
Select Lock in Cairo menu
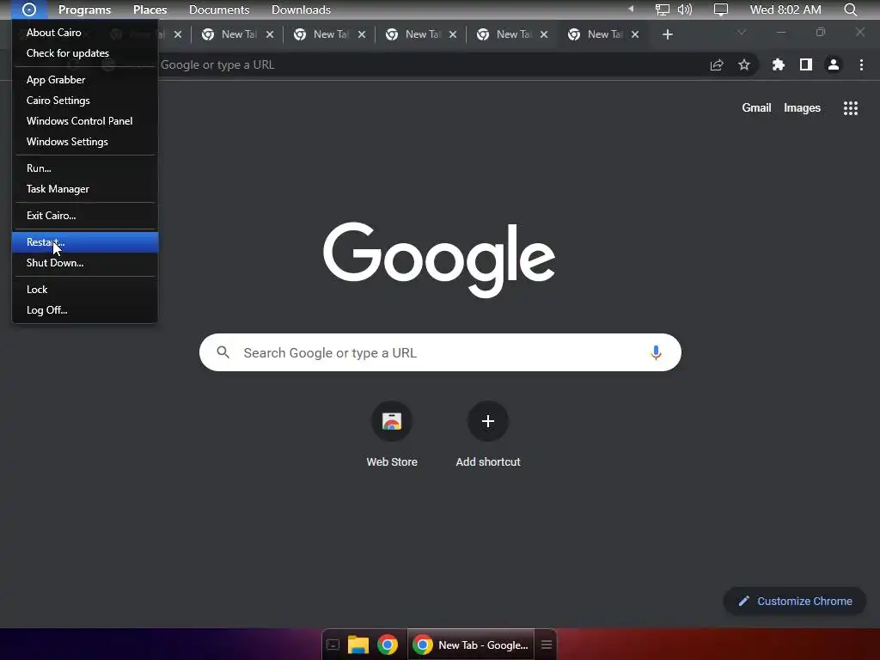pos(85,290)
